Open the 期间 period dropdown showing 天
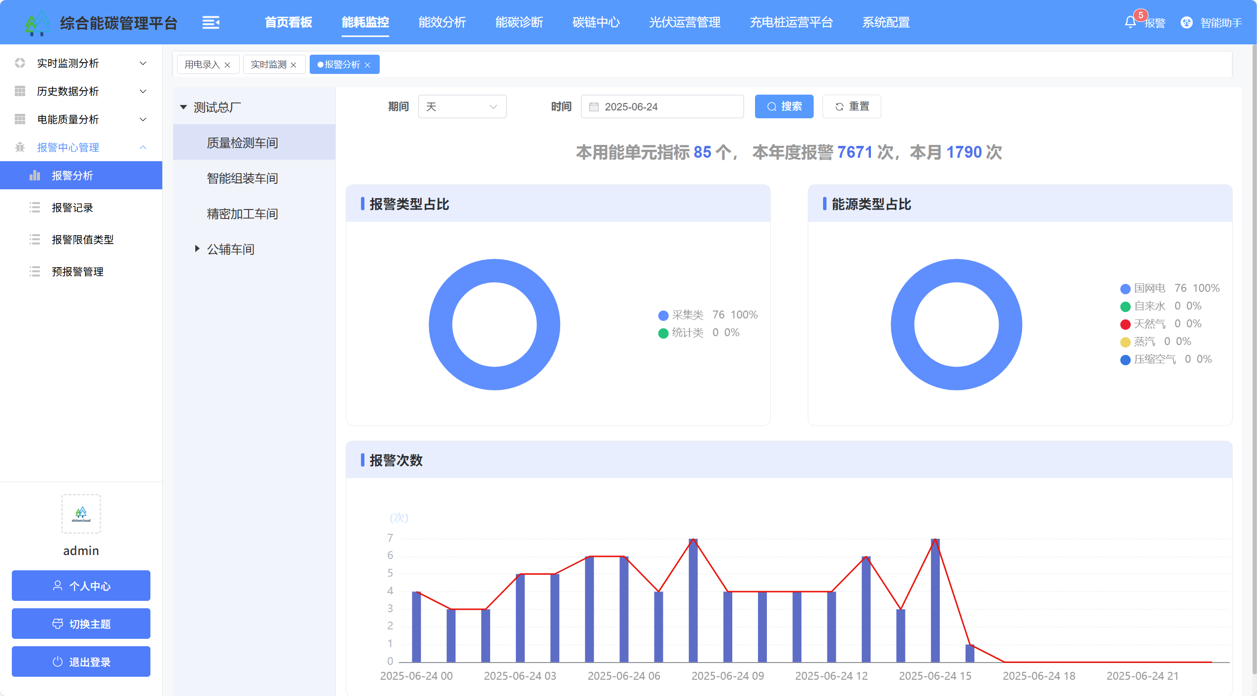This screenshot has width=1257, height=696. click(461, 106)
